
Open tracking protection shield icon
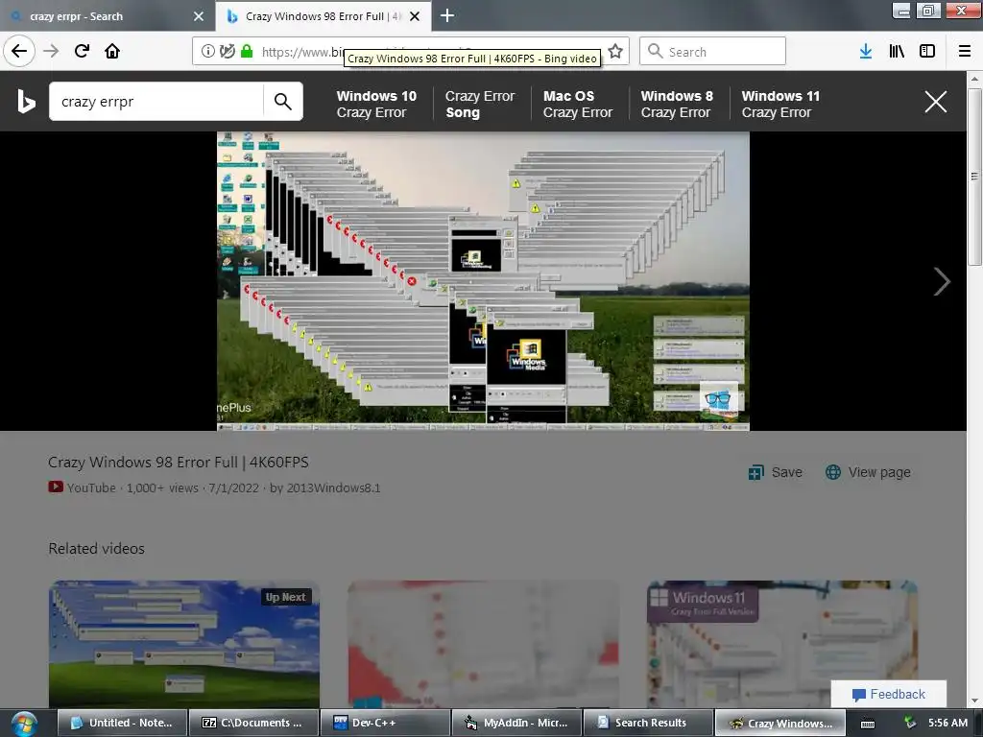(x=227, y=52)
